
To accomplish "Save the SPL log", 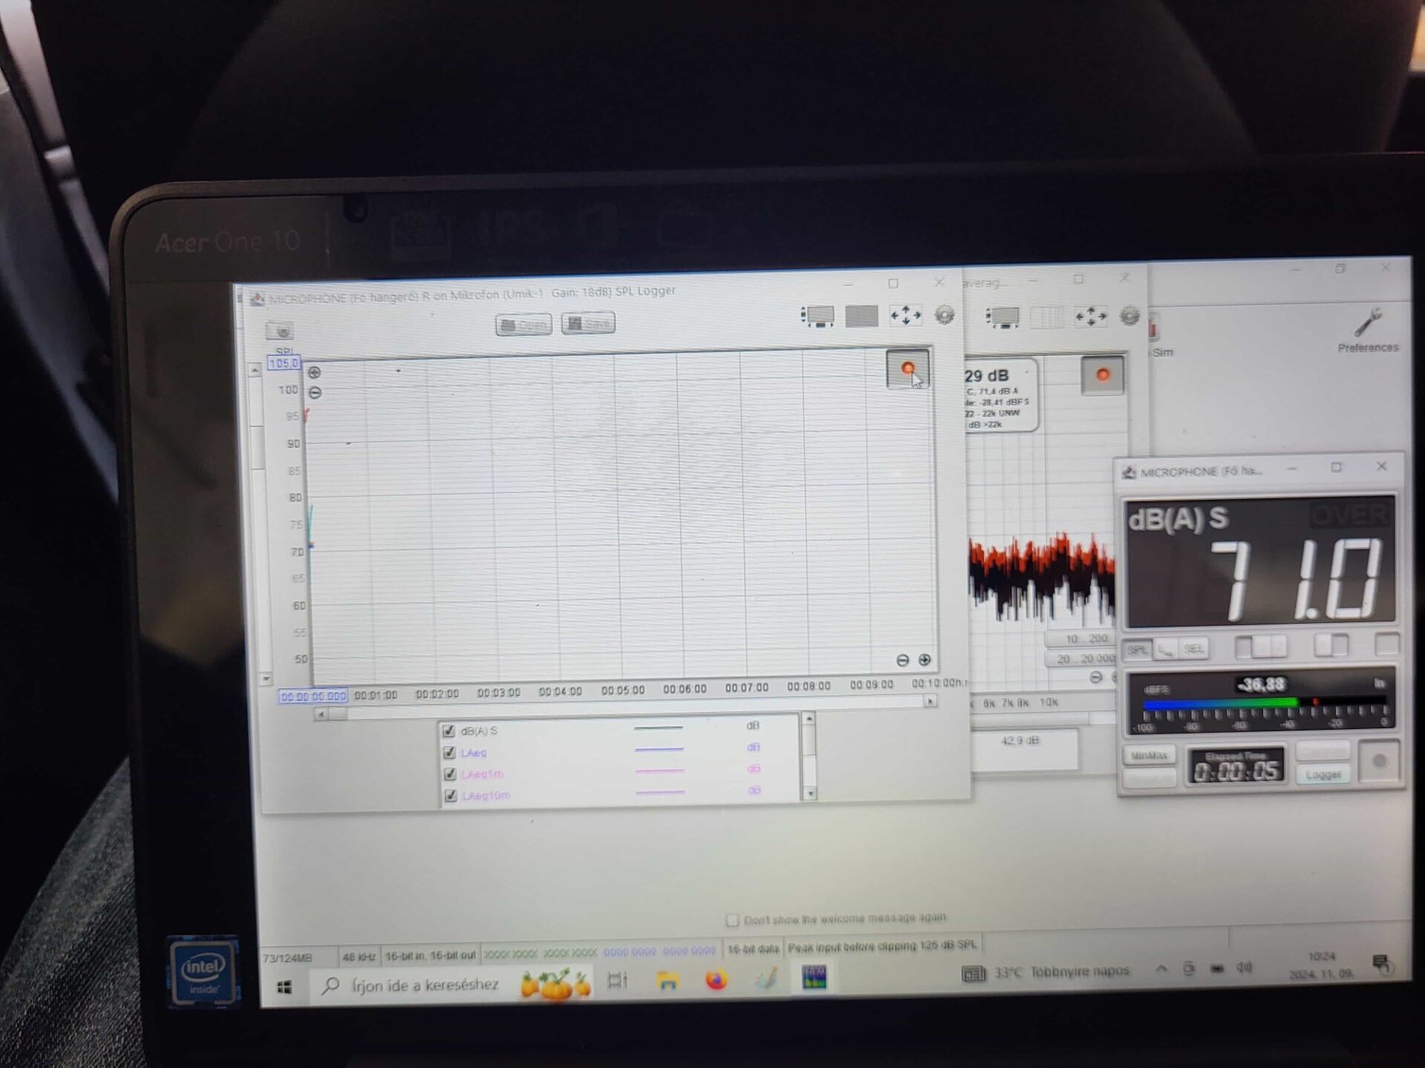I will tap(589, 323).
